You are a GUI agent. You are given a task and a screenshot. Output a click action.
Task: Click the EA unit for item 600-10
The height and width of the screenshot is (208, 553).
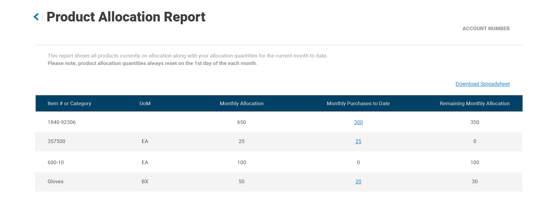[145, 162]
